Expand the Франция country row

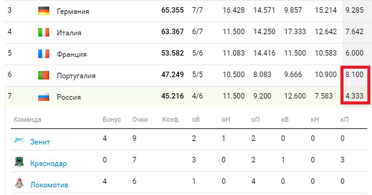coord(72,54)
